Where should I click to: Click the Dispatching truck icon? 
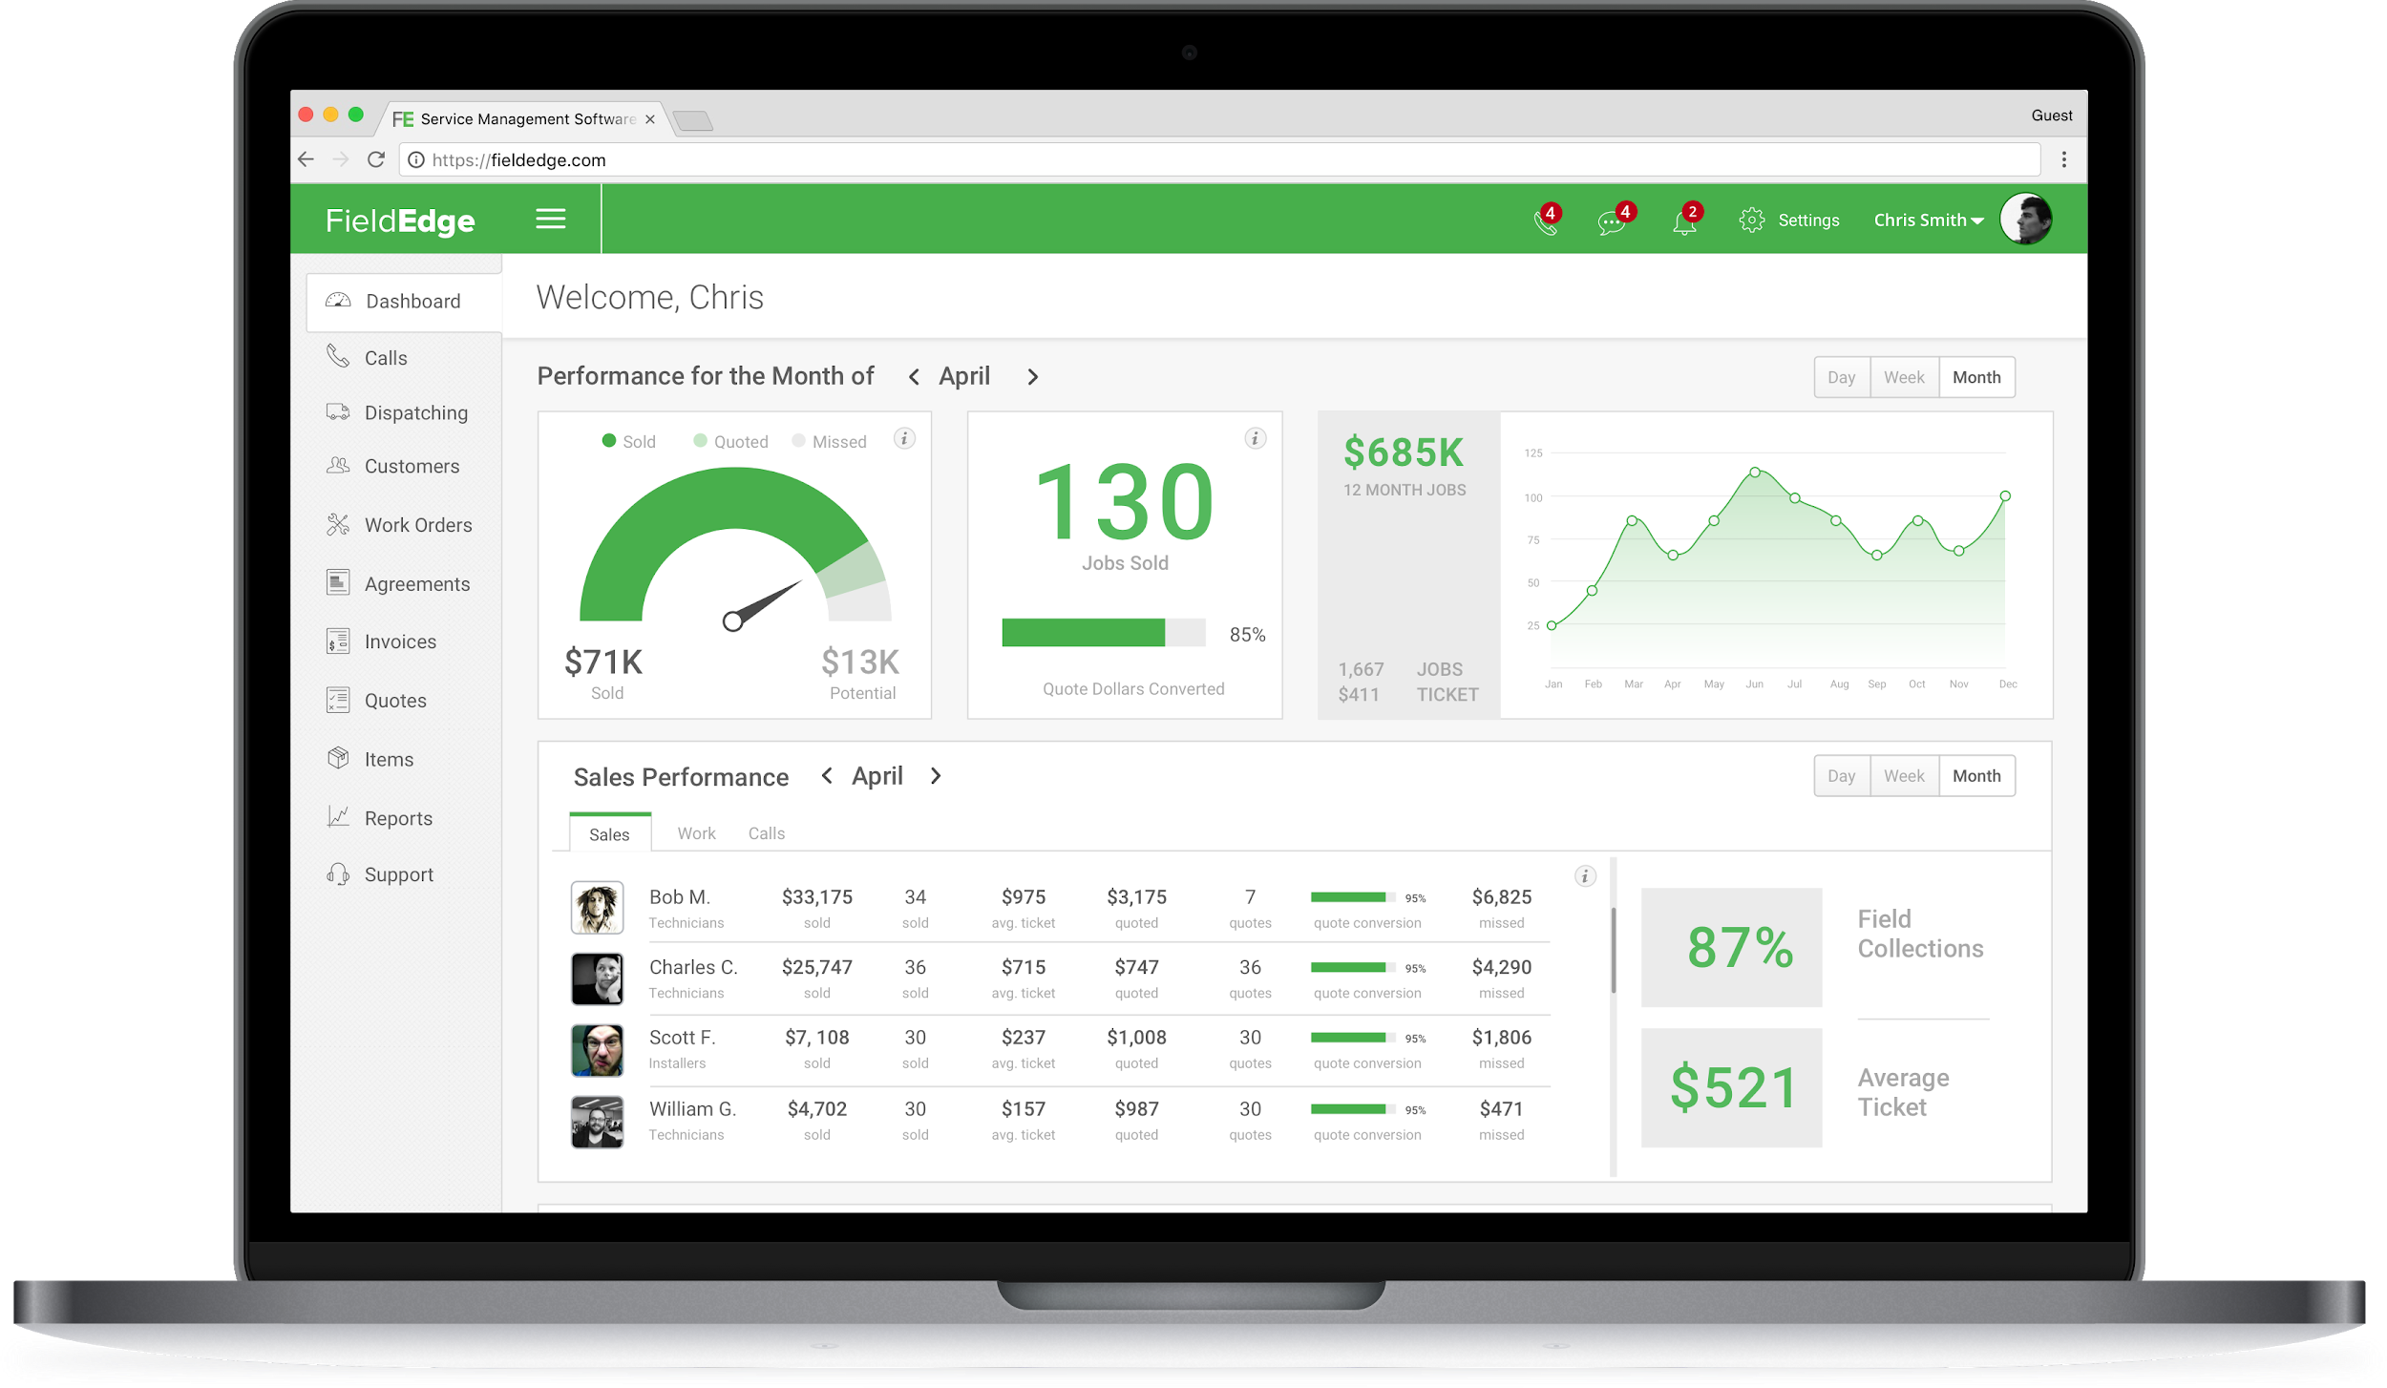pos(338,412)
